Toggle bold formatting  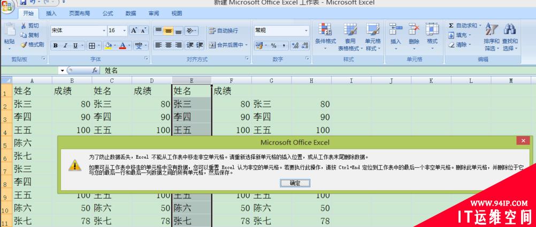[x=56, y=45]
